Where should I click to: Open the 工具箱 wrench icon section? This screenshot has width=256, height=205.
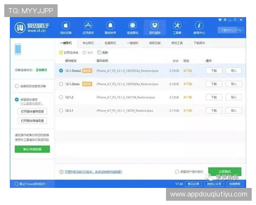tap(177, 26)
